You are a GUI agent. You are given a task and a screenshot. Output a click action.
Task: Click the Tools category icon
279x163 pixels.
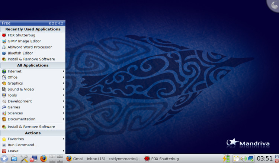coord(4,95)
